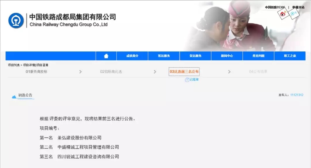311x168 pixels.
Task: Open the 新闻中心 menu item
Action: (227, 56)
